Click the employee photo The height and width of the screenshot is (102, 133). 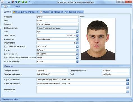[x=98, y=39]
